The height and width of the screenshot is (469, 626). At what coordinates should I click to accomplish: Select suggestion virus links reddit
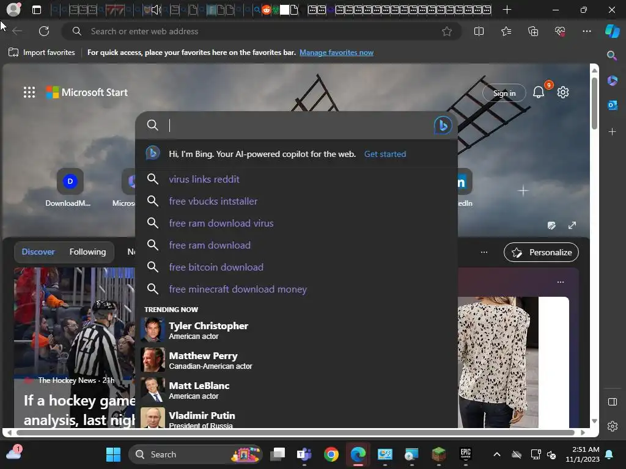[296, 179]
